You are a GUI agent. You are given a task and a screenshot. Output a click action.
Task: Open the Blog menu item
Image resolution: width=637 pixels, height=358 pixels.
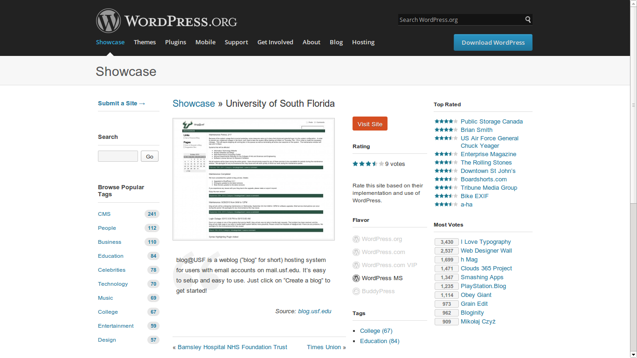336,42
